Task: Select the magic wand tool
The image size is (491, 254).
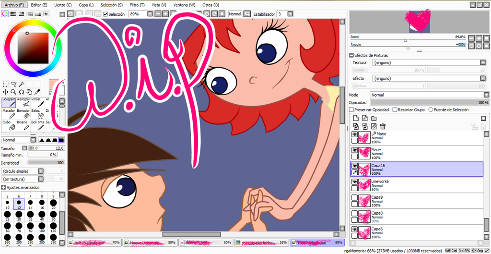Action: (x=21, y=84)
